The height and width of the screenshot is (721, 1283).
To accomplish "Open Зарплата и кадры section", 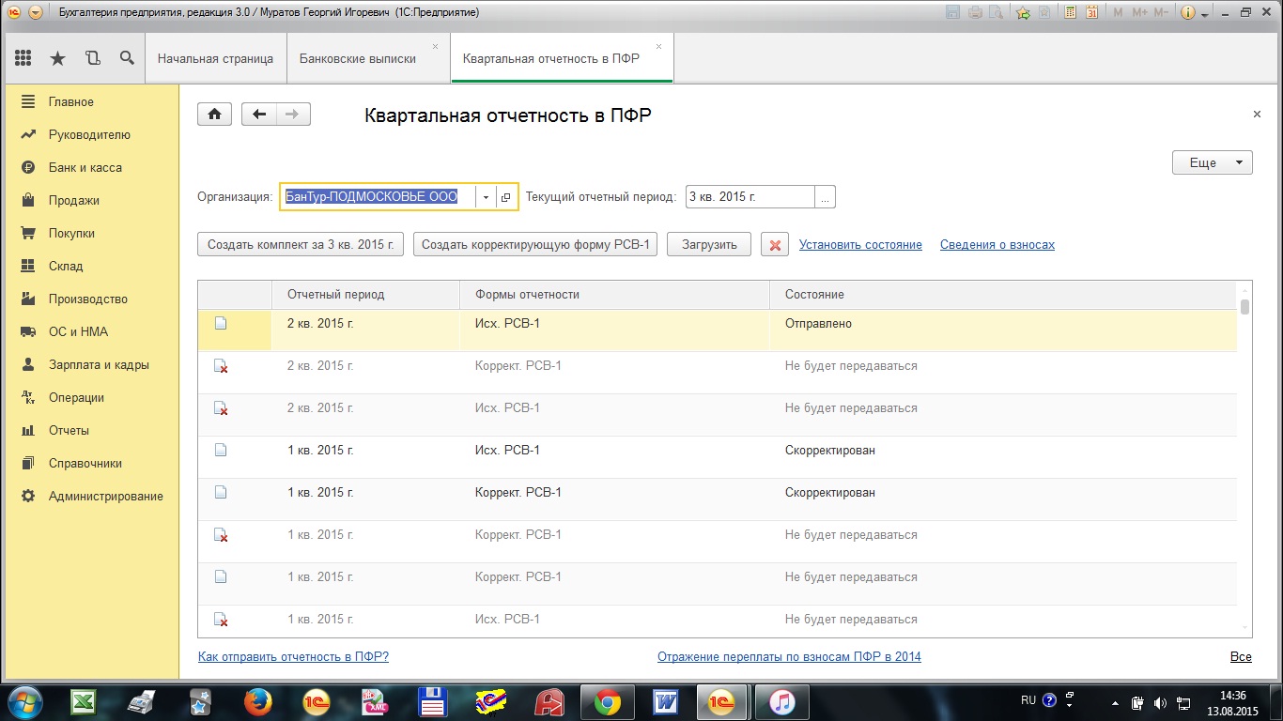I will pos(99,364).
